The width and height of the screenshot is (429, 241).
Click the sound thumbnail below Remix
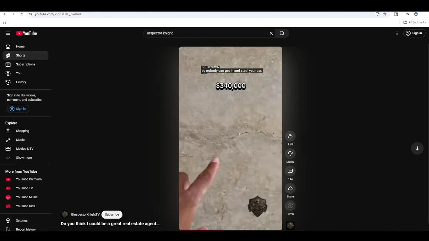pyautogui.click(x=290, y=226)
